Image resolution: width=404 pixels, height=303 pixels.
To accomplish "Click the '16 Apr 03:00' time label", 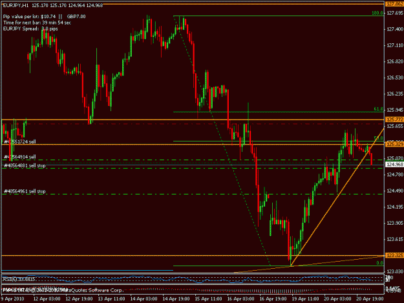I will coord(240,299).
